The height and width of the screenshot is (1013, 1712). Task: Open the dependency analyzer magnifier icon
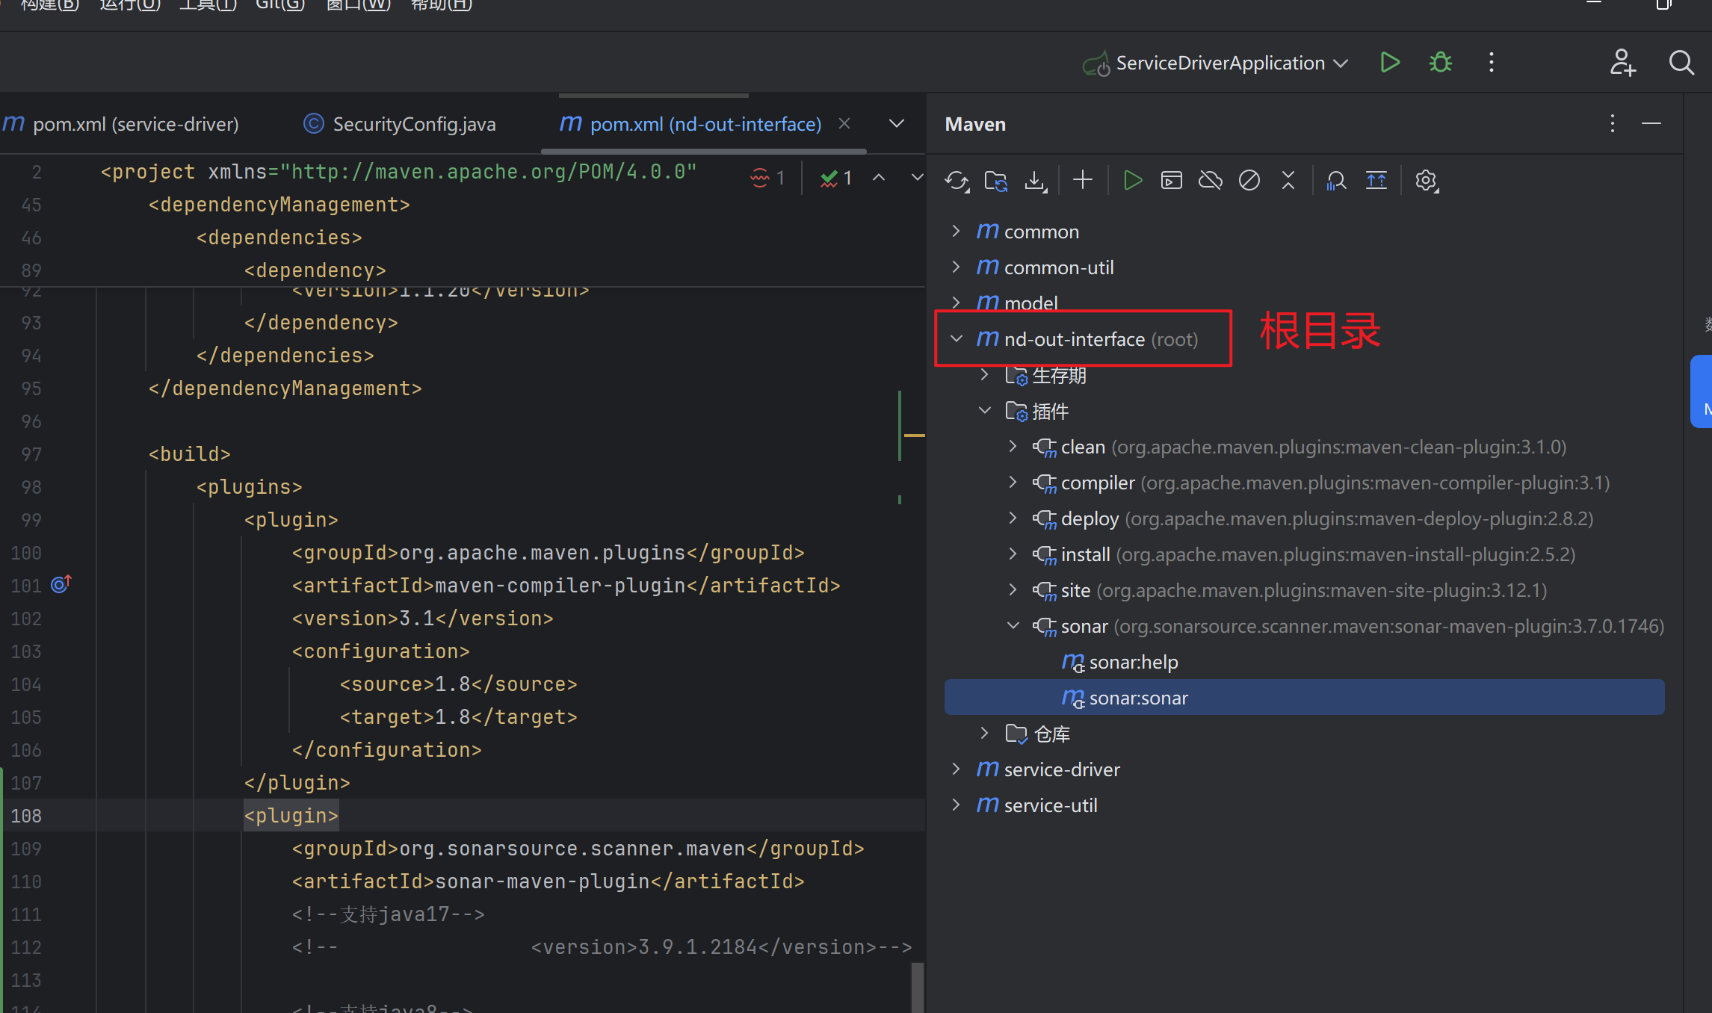tap(1337, 179)
